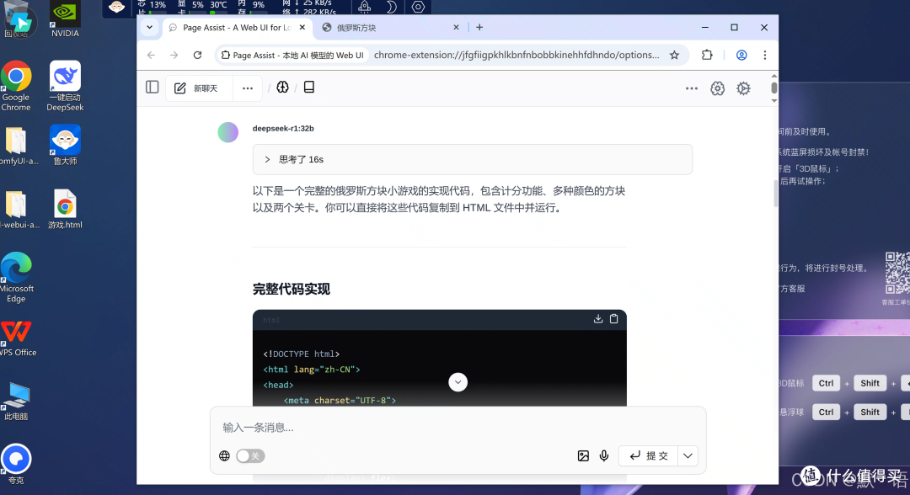Switch to the Page Assist browser tab
The image size is (910, 495).
point(237,27)
